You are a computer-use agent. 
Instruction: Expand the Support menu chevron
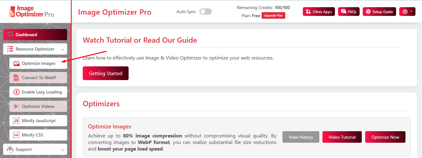tap(63, 150)
